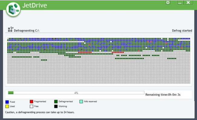This screenshot has width=197, height=120.
Task: Minimize the JetDrive window
Action: [180, 3]
